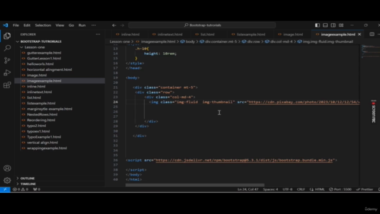Screen dimensions: 380x214
Task: Open typo2.html in the explorer
Action: tap(36, 125)
